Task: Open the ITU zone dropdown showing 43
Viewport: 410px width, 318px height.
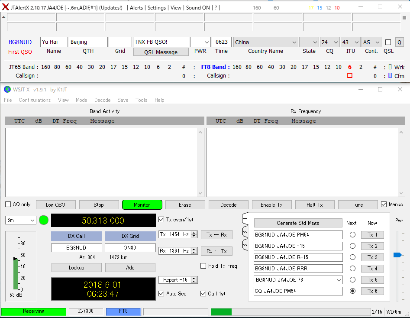Action: coord(350,42)
